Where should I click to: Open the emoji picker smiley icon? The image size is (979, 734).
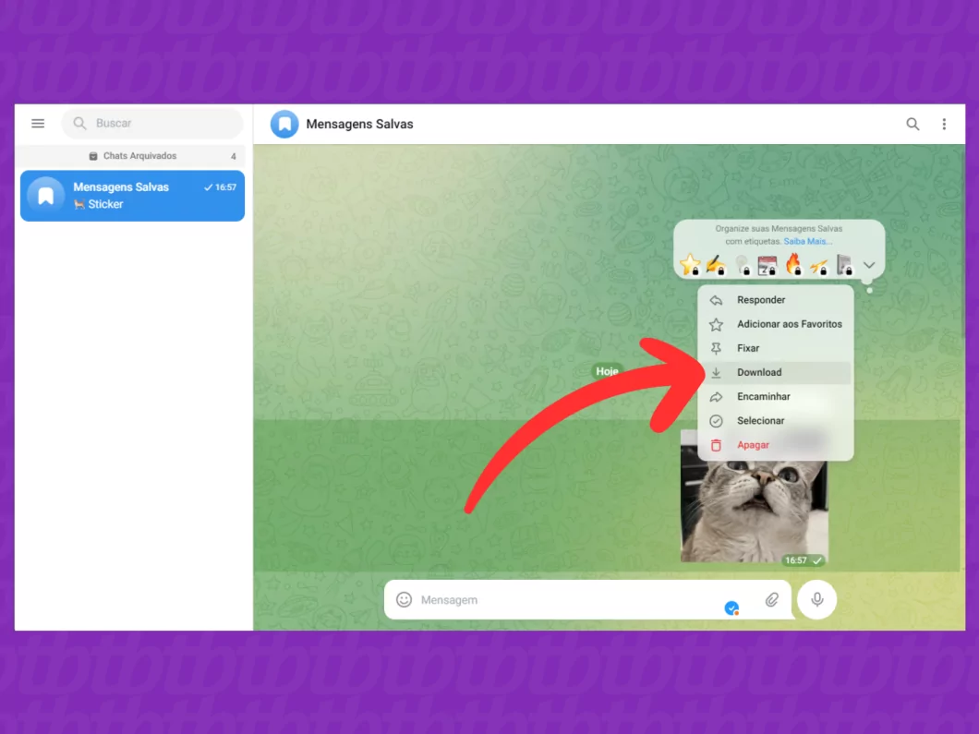404,600
